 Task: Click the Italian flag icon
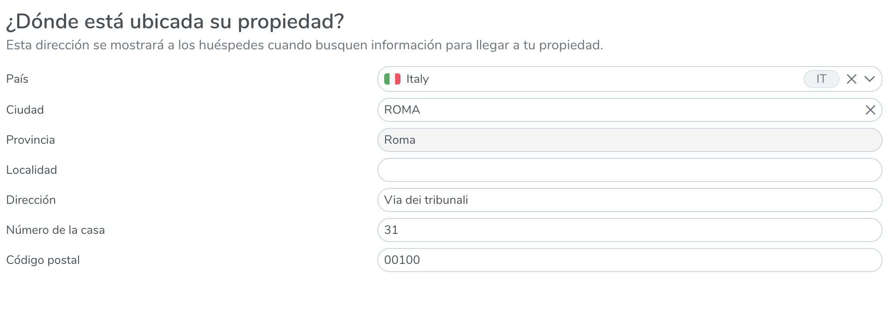(392, 79)
